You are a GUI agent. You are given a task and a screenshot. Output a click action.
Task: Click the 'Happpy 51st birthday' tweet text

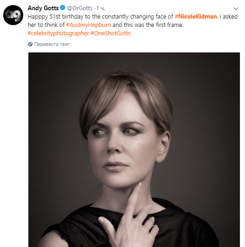pos(55,17)
